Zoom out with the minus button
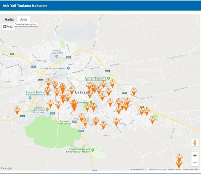This screenshot has height=174, width=201. tap(195, 163)
